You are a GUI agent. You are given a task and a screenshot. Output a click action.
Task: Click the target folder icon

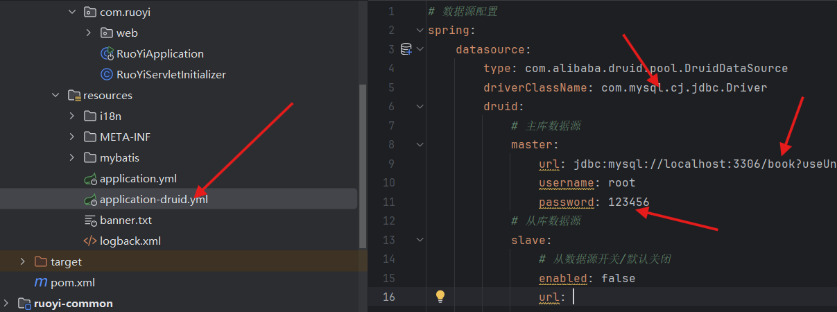click(41, 261)
